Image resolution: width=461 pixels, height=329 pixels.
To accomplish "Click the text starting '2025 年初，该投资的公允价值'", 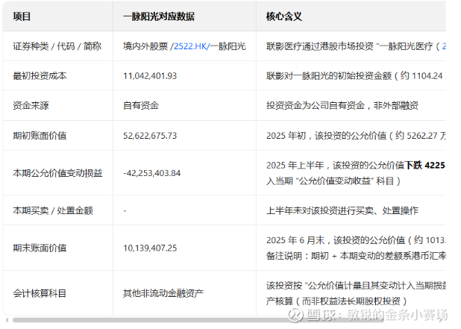I will click(356, 136).
